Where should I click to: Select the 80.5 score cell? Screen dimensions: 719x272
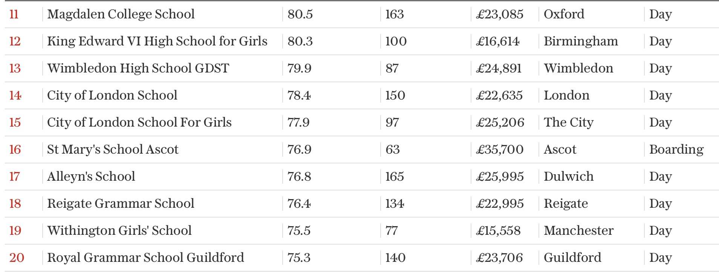click(x=300, y=14)
